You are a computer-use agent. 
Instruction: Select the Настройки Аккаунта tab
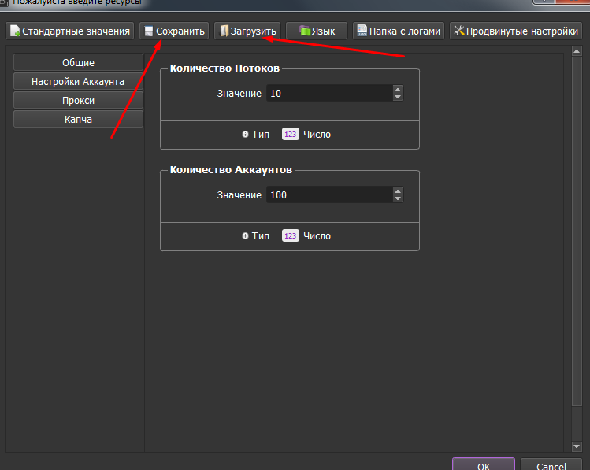click(78, 81)
